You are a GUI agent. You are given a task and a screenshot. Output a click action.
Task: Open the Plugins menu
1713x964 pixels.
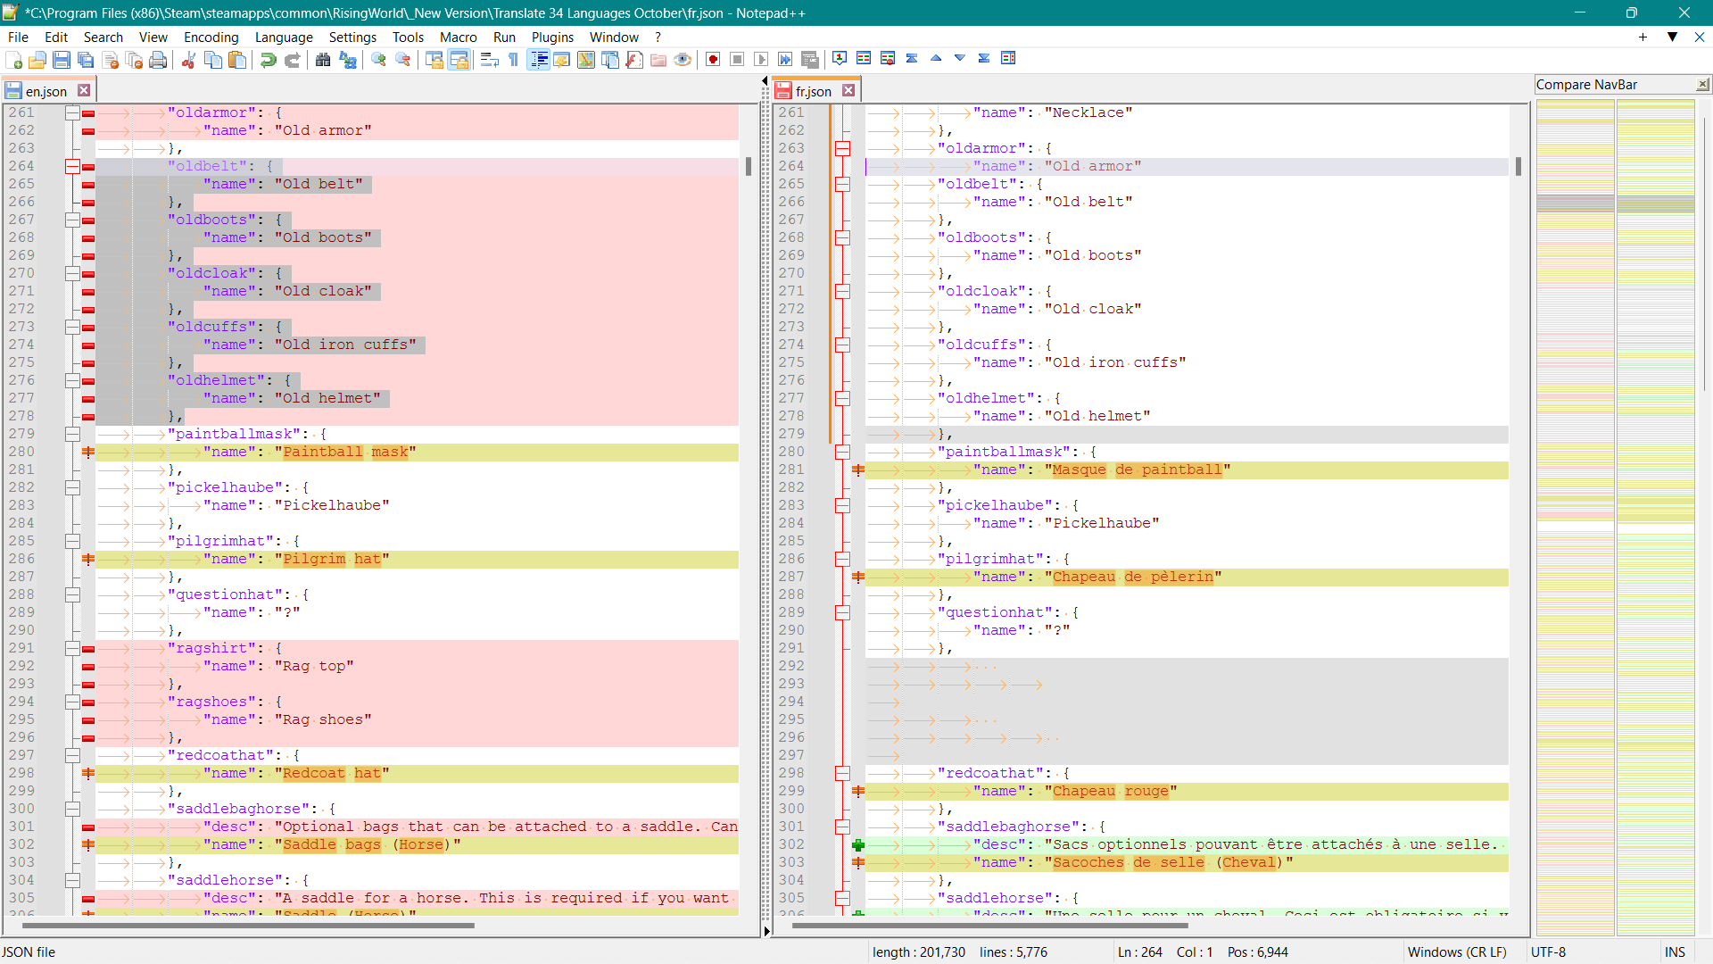pos(551,37)
